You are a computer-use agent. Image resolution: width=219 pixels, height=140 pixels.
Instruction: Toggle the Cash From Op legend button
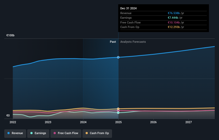(97, 133)
